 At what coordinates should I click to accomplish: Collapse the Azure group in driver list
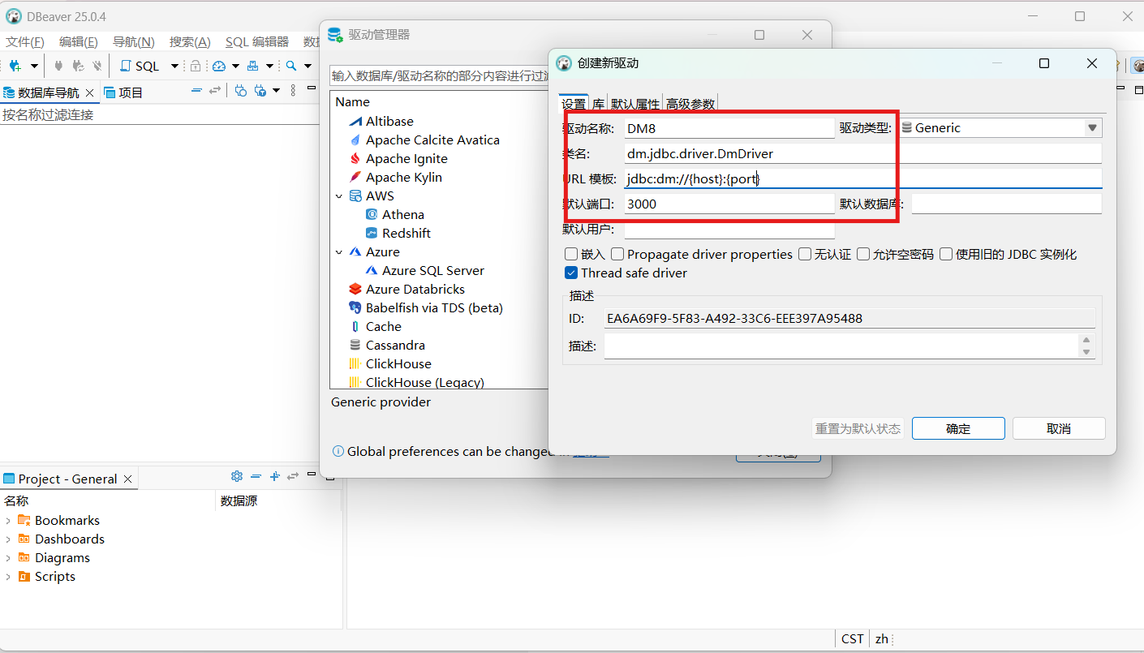[339, 251]
